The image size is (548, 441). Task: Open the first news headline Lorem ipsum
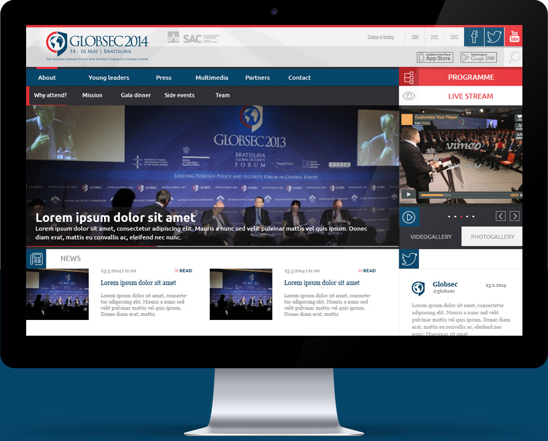(138, 283)
